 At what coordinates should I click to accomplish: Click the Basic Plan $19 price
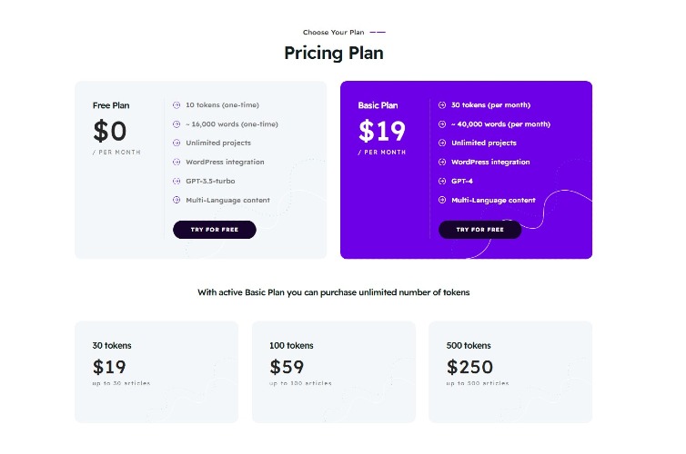(379, 132)
